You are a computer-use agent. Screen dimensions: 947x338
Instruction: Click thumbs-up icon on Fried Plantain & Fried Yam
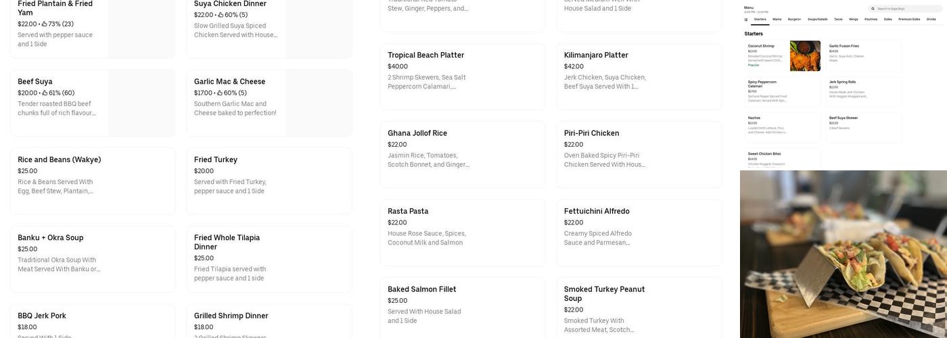point(45,24)
